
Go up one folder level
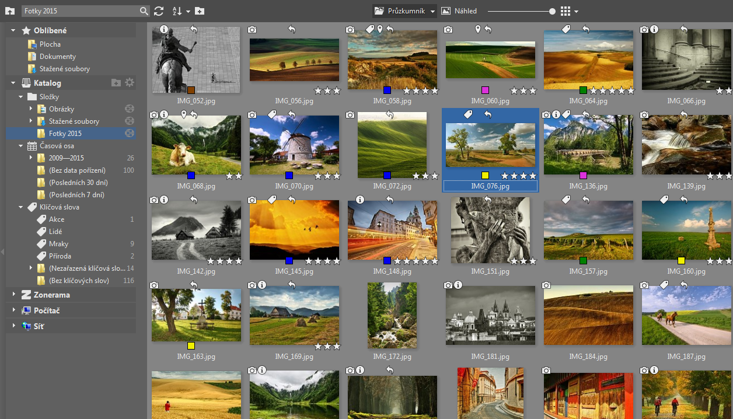10,11
